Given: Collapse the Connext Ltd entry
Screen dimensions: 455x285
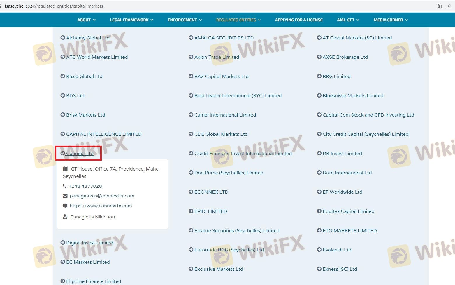Looking at the screenshot, I should tap(80, 153).
